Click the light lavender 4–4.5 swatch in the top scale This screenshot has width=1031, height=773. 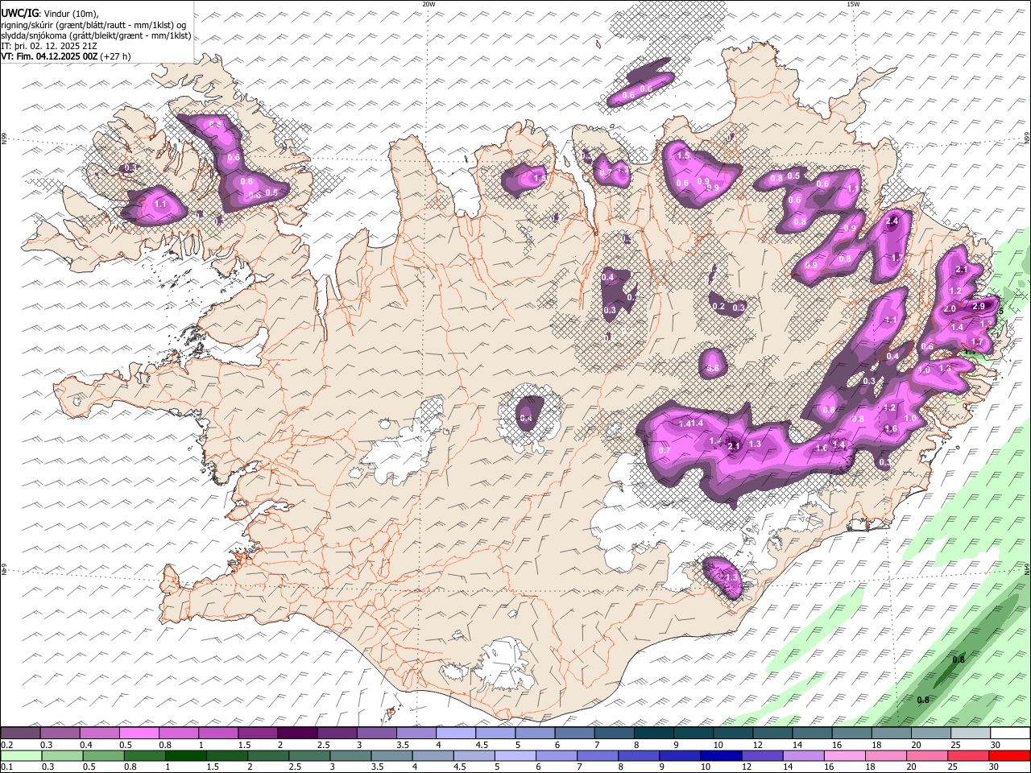(x=456, y=733)
